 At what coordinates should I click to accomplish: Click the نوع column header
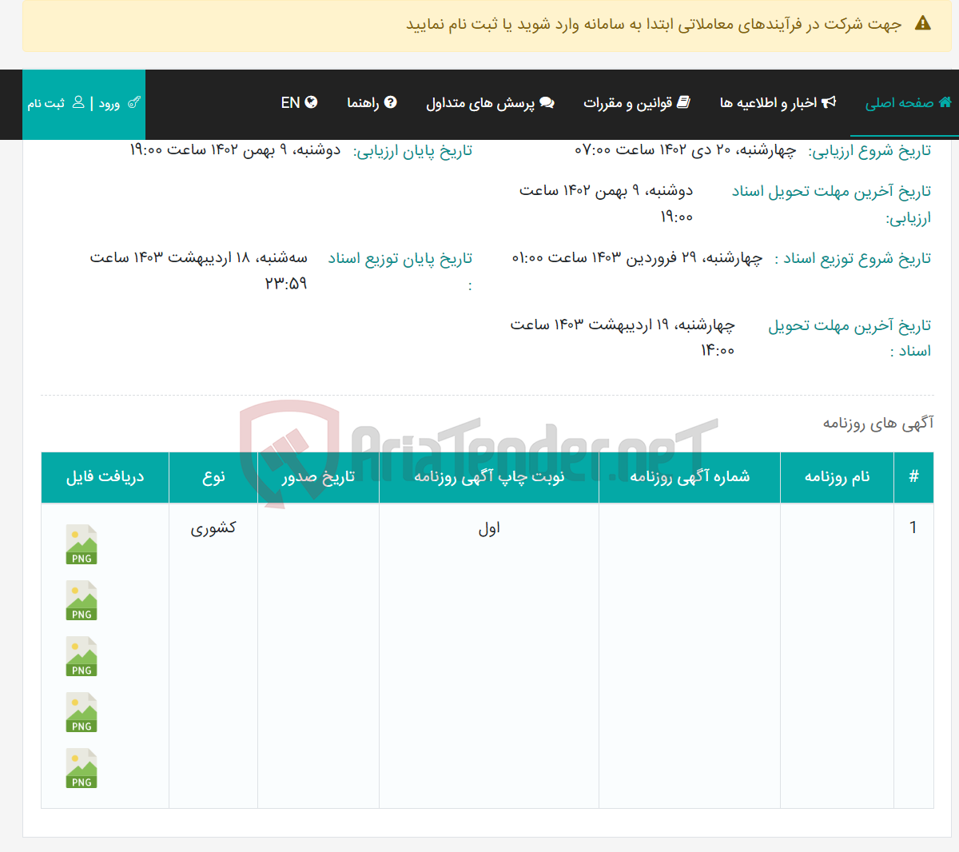point(213,477)
